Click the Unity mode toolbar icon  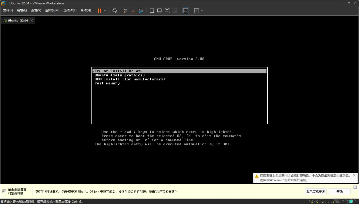(x=175, y=11)
